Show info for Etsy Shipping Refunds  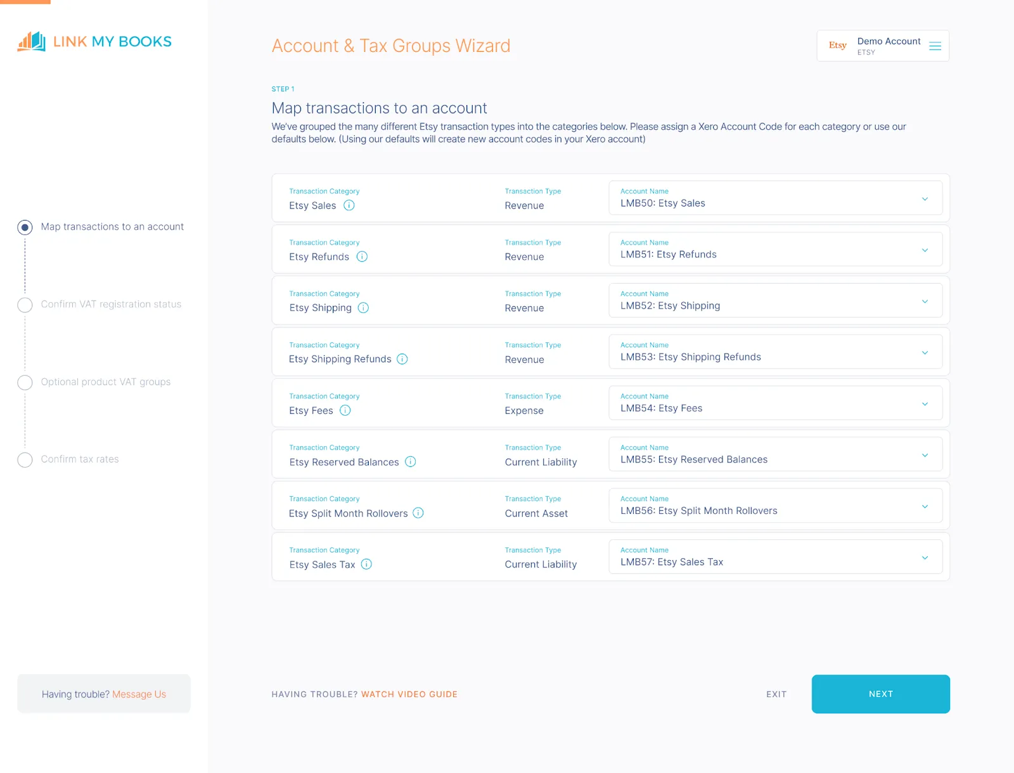pos(402,359)
